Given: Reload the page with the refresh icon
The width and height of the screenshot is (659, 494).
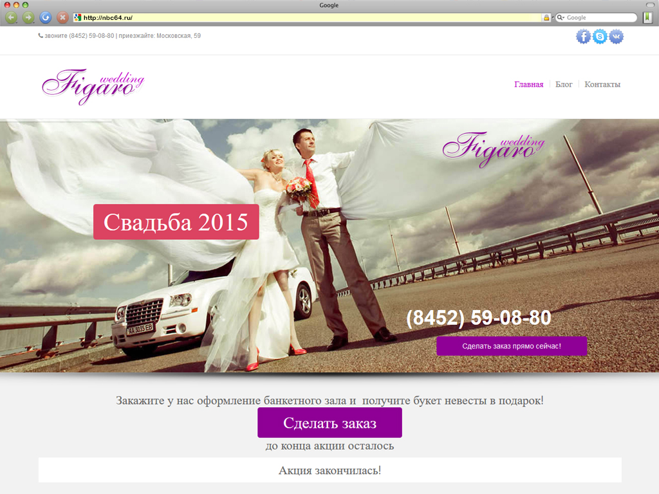Looking at the screenshot, I should (x=46, y=17).
